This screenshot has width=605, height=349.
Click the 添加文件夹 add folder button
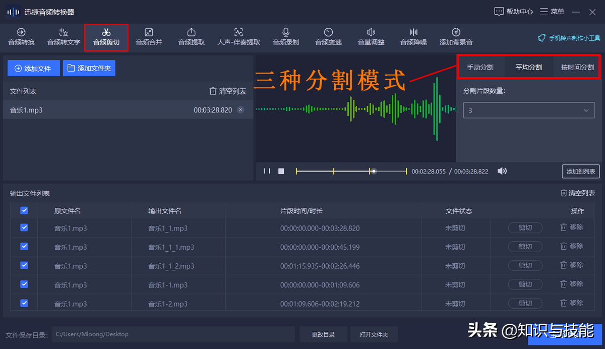point(89,68)
